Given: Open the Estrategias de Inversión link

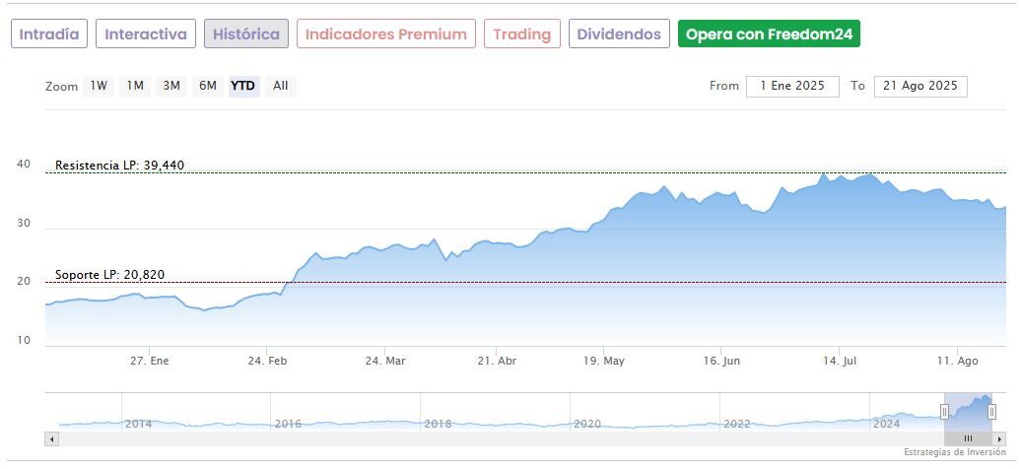Looking at the screenshot, I should [x=954, y=452].
